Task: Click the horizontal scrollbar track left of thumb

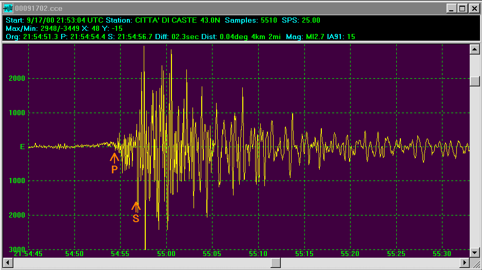Action: tap(141, 263)
